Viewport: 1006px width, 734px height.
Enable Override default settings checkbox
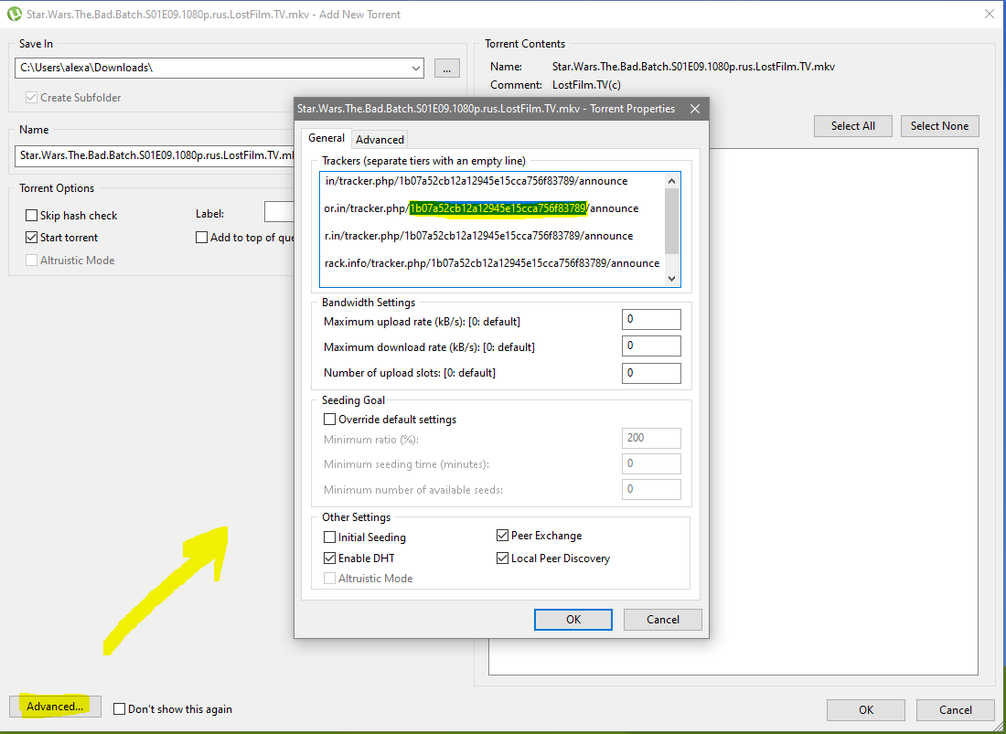click(x=330, y=420)
